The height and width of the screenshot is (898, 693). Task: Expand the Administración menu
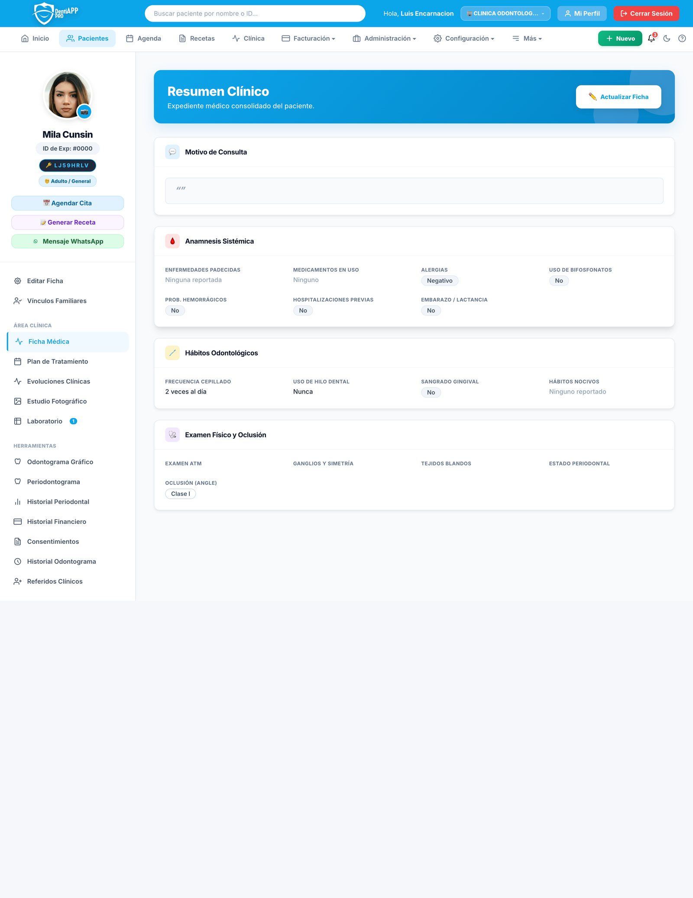point(384,39)
